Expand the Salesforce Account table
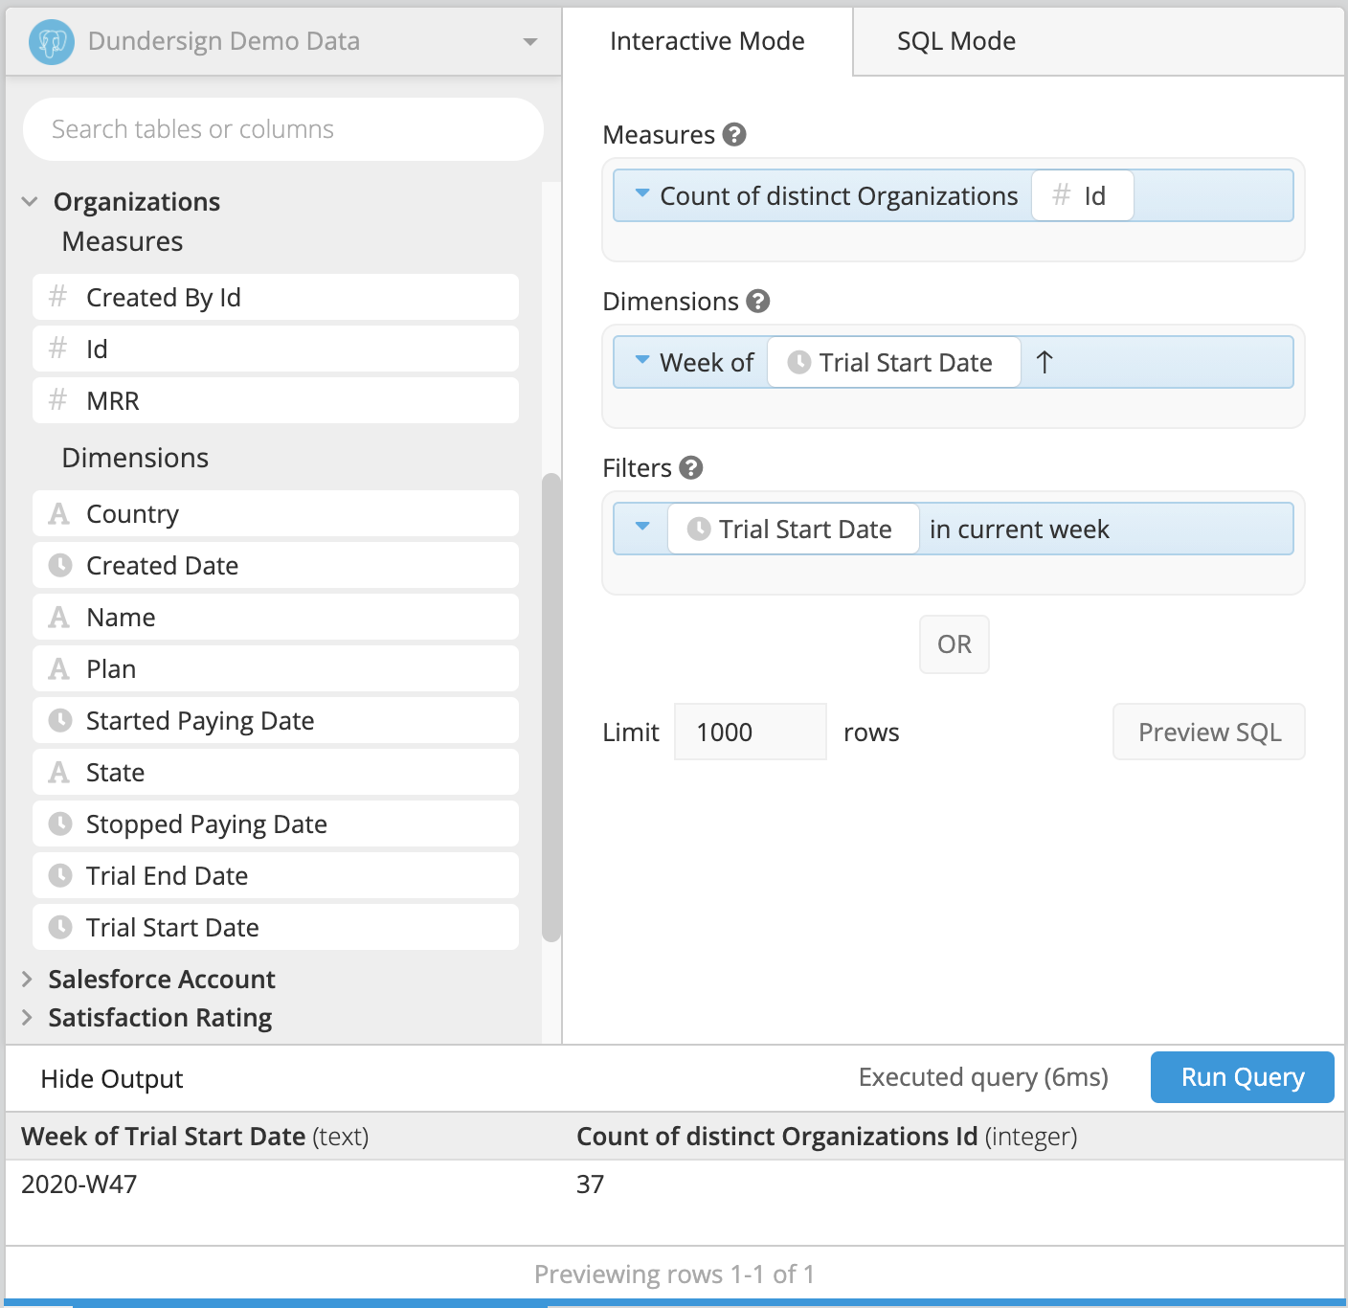This screenshot has height=1308, width=1348. coord(27,979)
